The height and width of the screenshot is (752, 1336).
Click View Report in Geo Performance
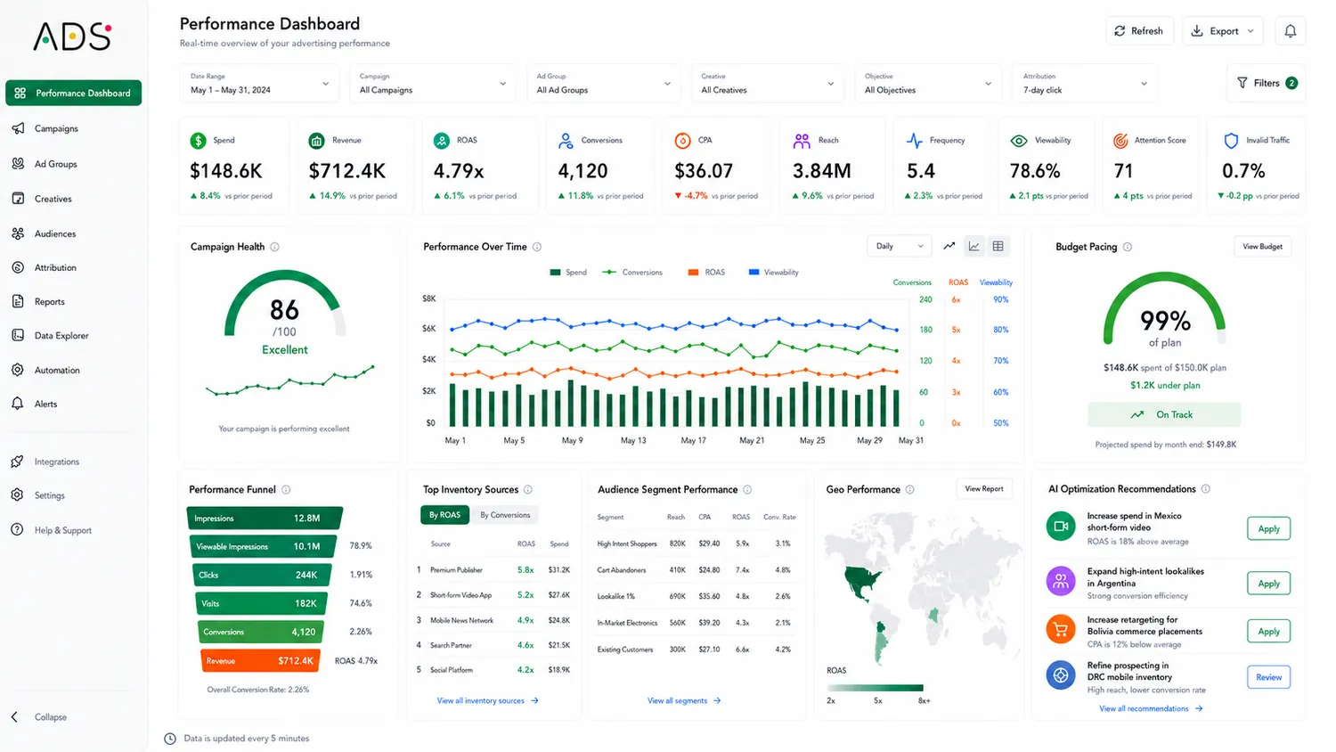tap(984, 489)
